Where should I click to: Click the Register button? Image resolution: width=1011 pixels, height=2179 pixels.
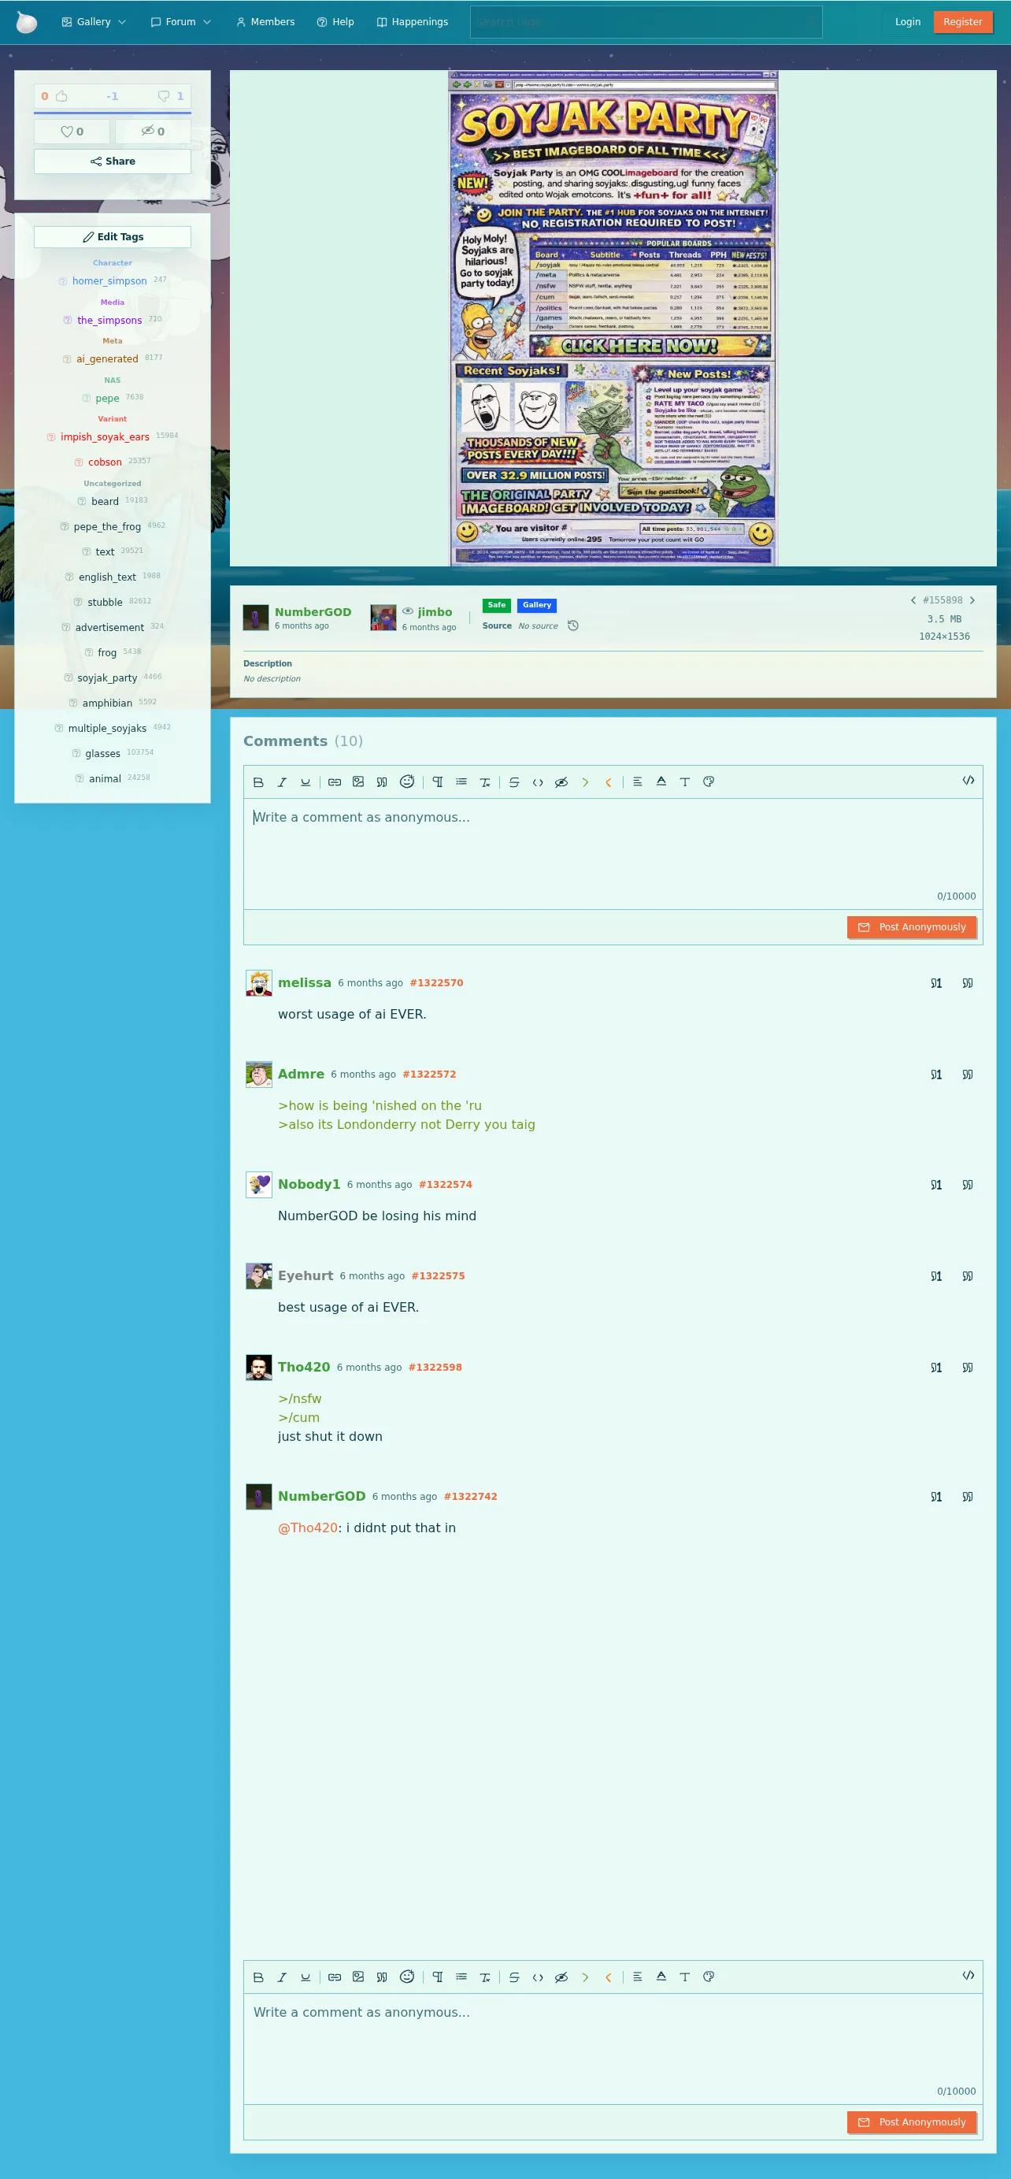point(963,22)
